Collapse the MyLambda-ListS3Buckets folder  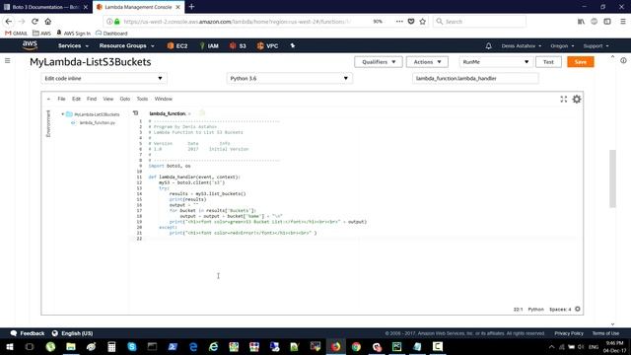63,114
